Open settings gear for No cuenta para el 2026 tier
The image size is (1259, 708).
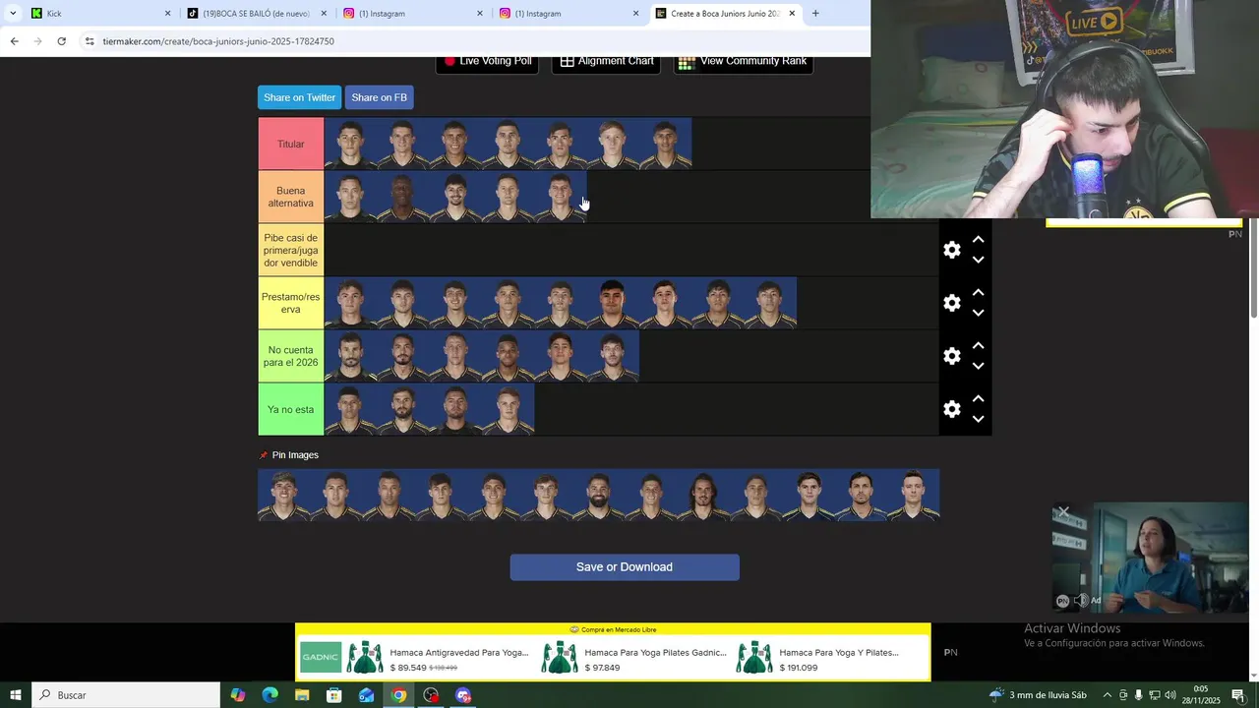[x=952, y=356]
